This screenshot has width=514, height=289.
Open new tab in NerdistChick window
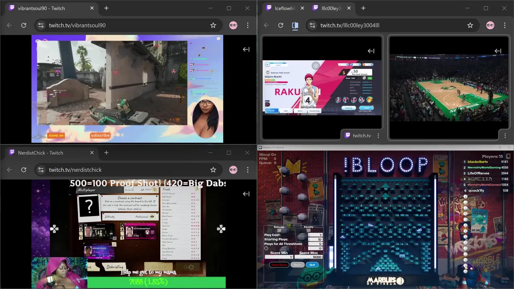(106, 153)
